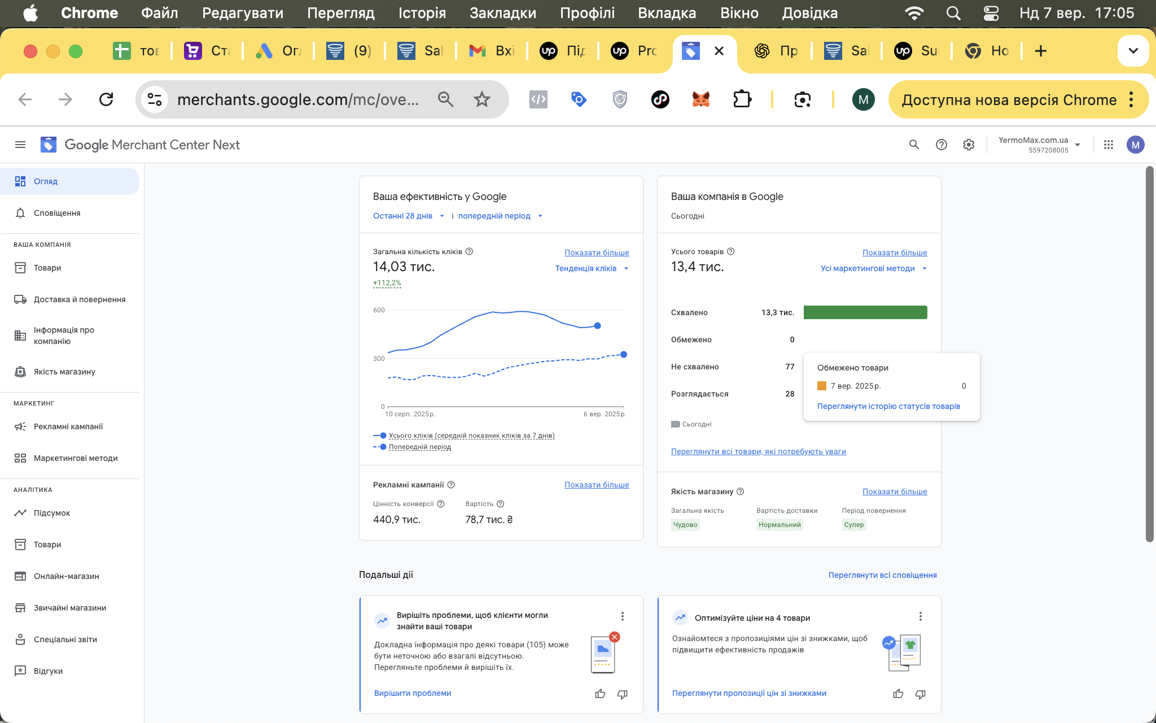Switch to the Gmail browser tab
This screenshot has height=723, width=1156.
pyautogui.click(x=491, y=51)
